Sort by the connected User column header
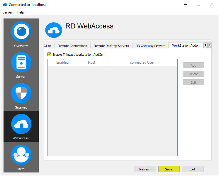 (142, 62)
